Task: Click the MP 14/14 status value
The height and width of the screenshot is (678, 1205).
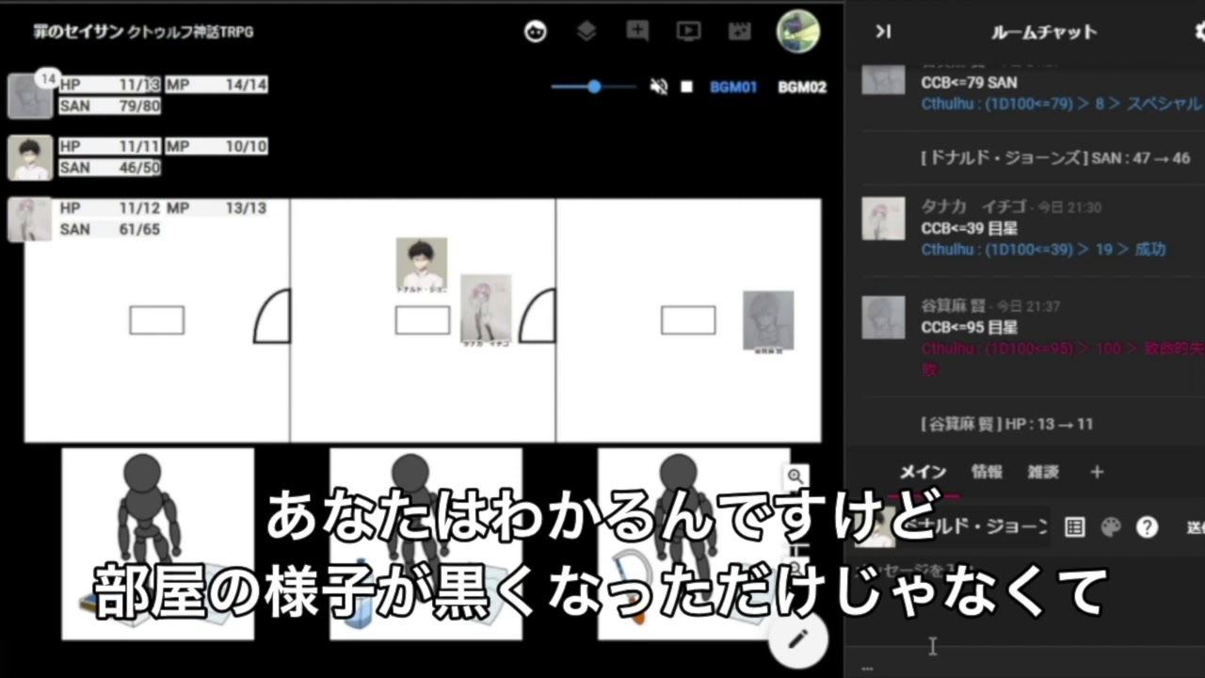Action: point(217,85)
